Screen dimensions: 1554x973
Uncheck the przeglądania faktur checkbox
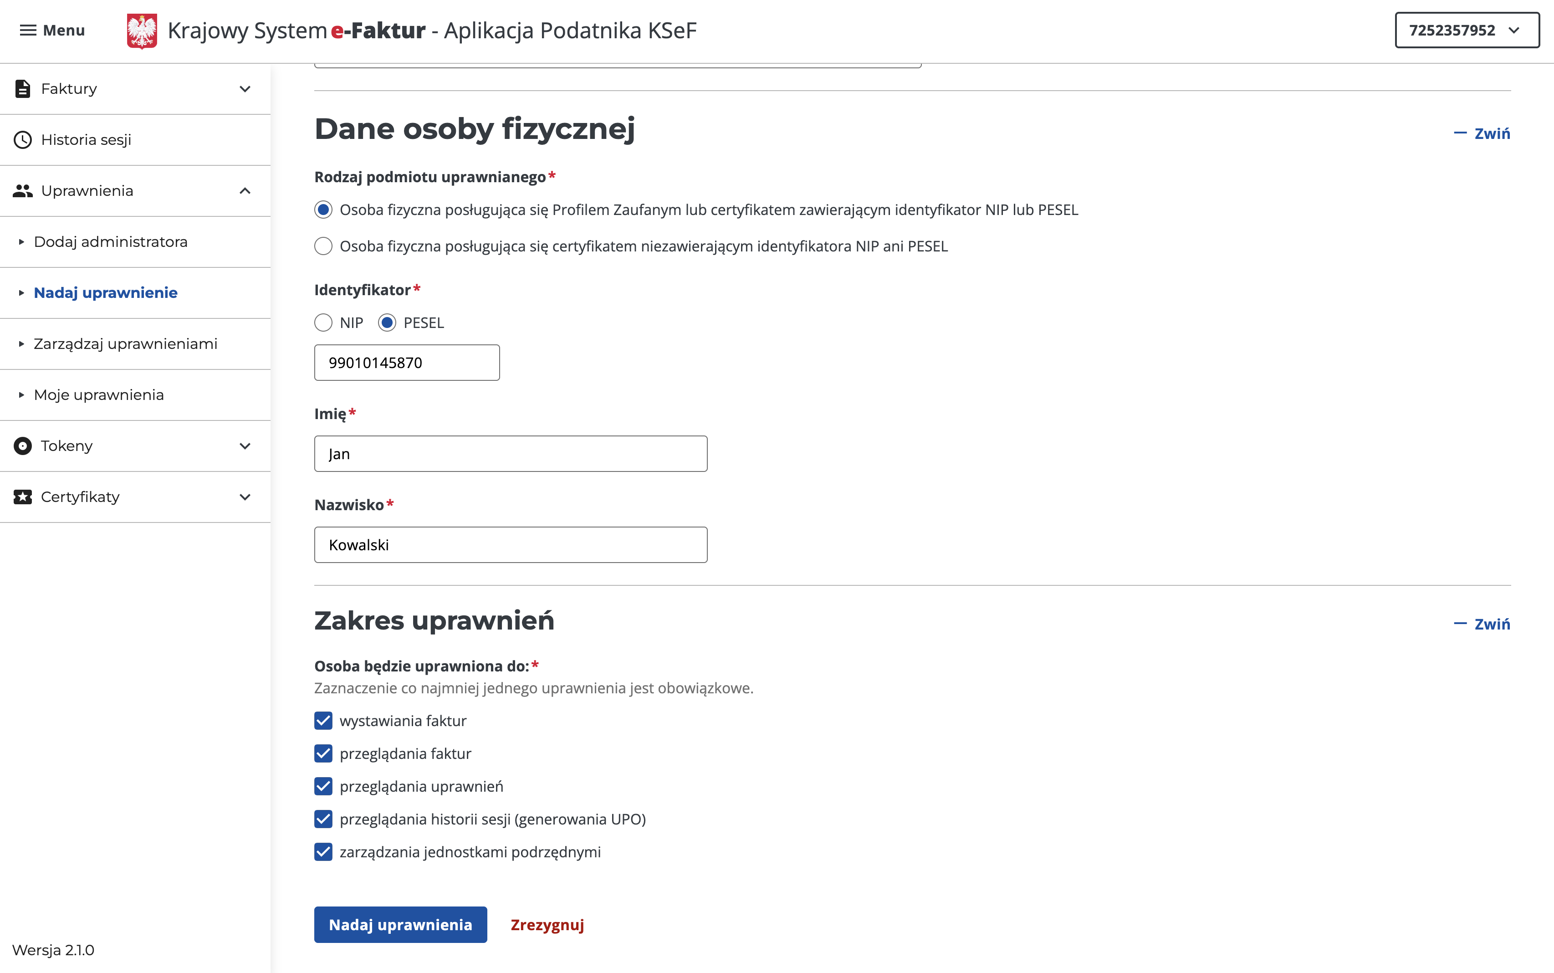[x=323, y=753]
